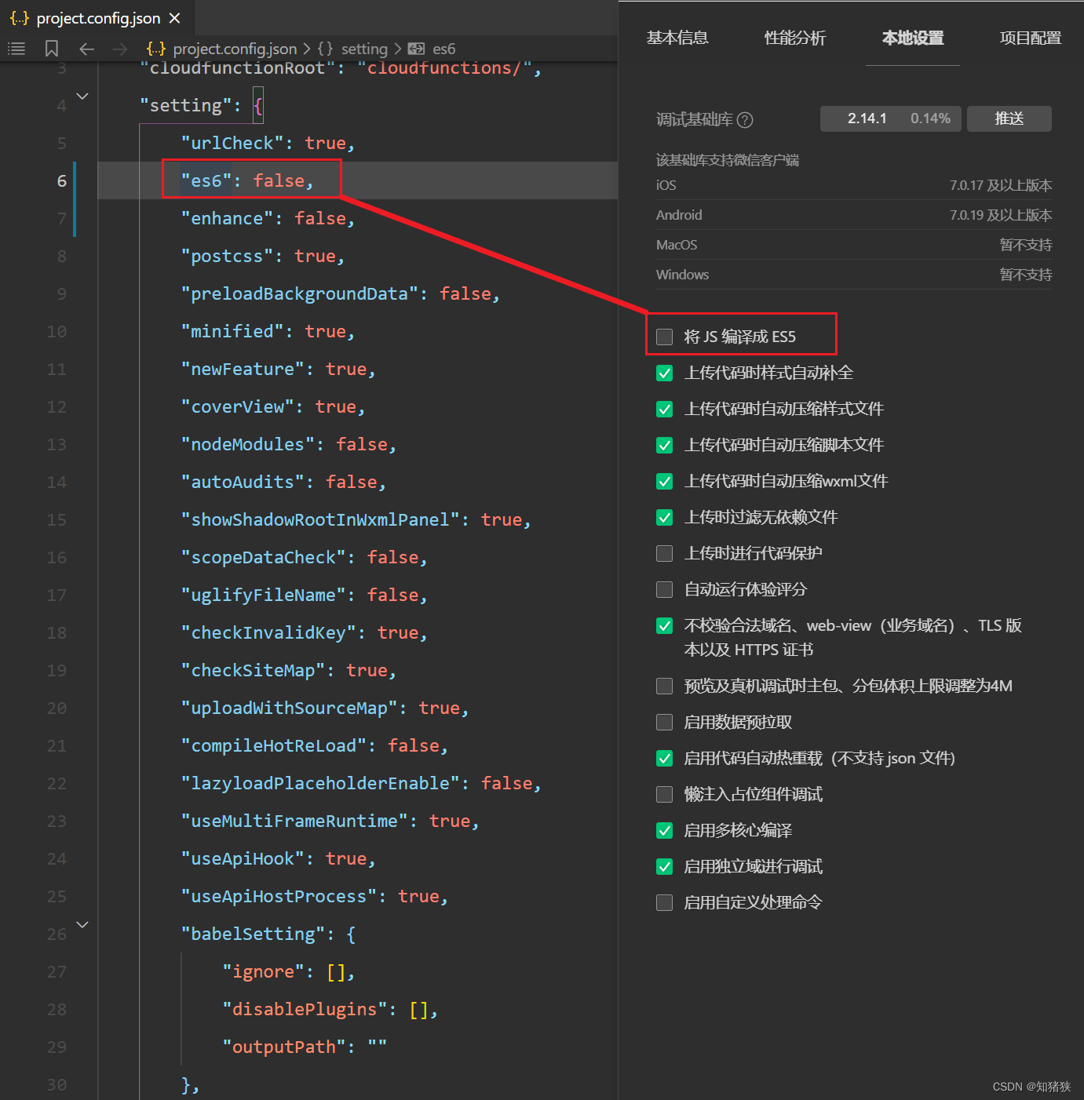This screenshot has width=1084, height=1100.
Task: Enable the 将 JS 编译成 ES5 checkbox
Action: (x=665, y=337)
